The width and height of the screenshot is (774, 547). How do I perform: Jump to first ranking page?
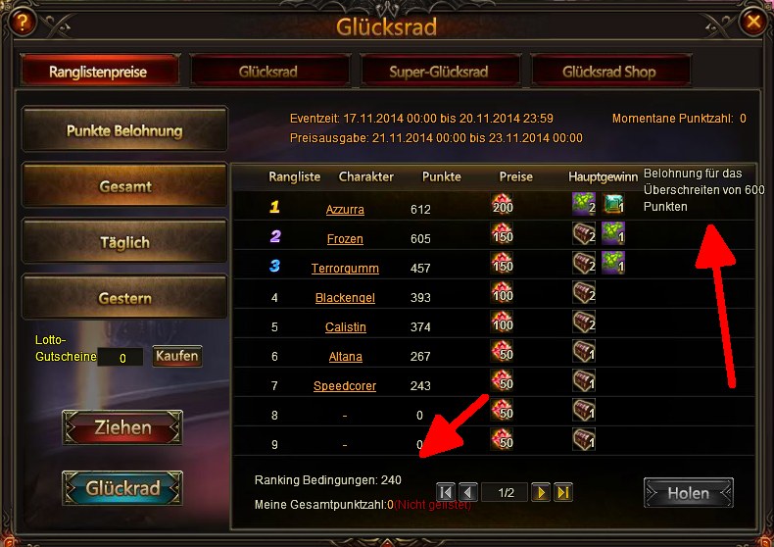[x=445, y=492]
